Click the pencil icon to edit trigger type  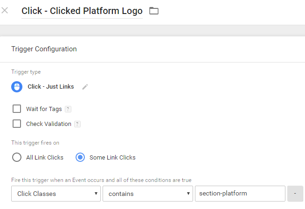85,87
